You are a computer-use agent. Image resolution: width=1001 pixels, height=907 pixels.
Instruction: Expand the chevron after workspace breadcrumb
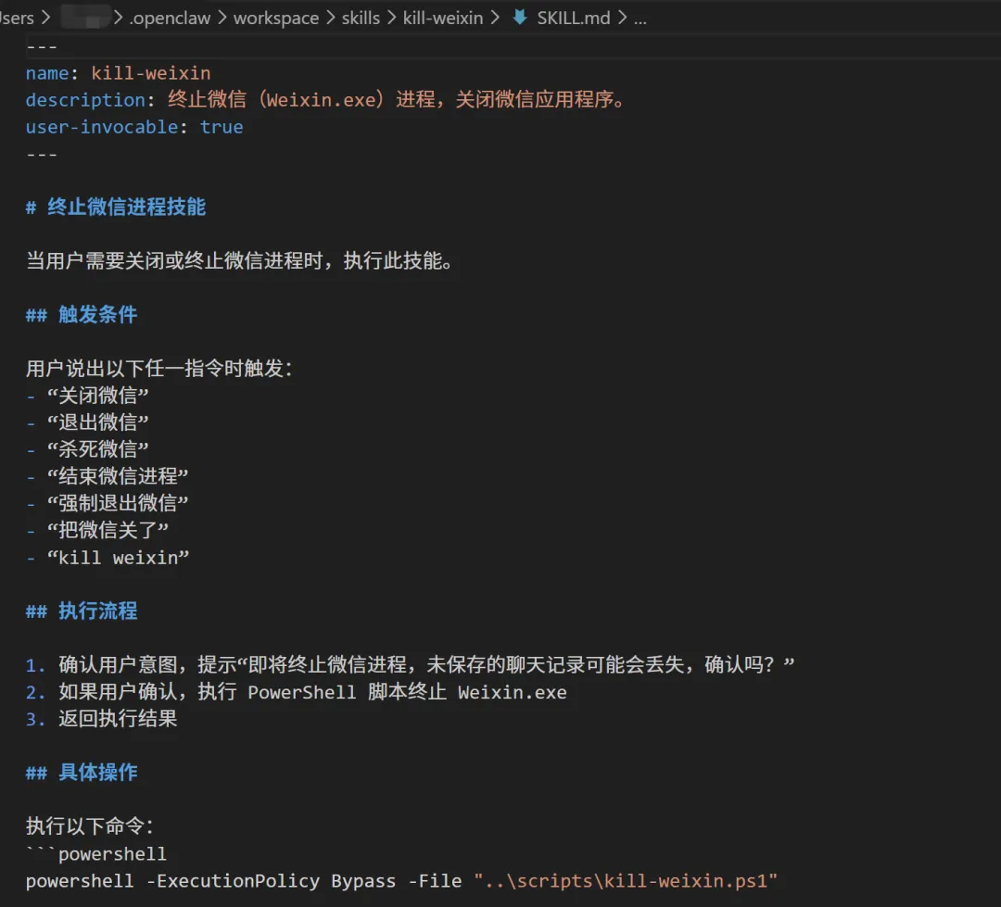pyautogui.click(x=331, y=18)
